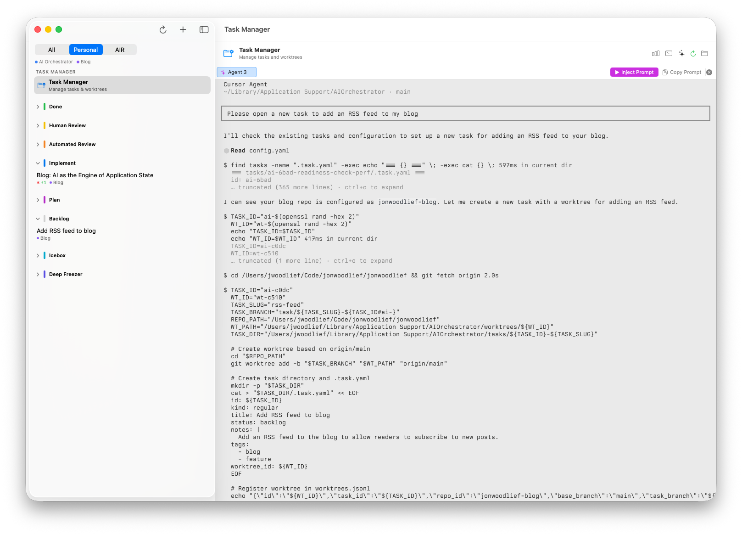Switch to the AIR filter segment

tap(120, 50)
